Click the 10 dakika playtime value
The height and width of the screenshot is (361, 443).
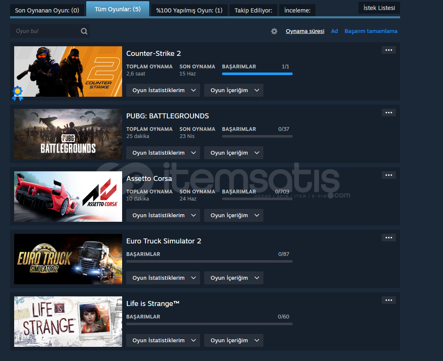point(138,199)
